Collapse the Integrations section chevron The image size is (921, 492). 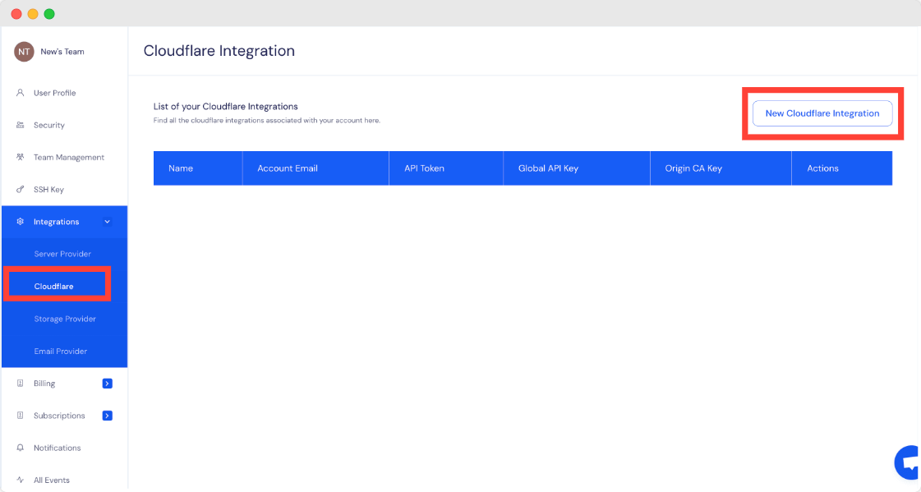tap(107, 221)
